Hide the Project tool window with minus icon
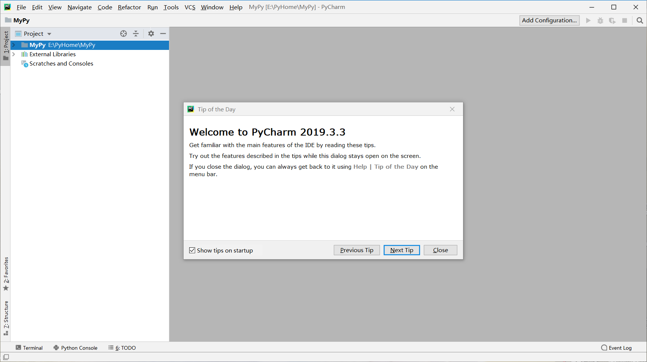The width and height of the screenshot is (647, 362). pos(163,34)
